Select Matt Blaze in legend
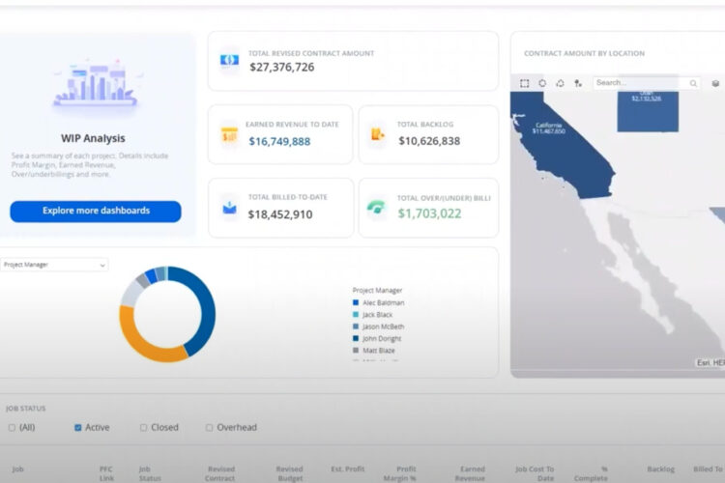 [x=379, y=351]
